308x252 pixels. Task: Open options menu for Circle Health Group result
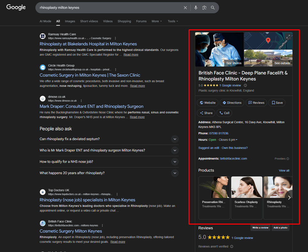(x=116, y=69)
